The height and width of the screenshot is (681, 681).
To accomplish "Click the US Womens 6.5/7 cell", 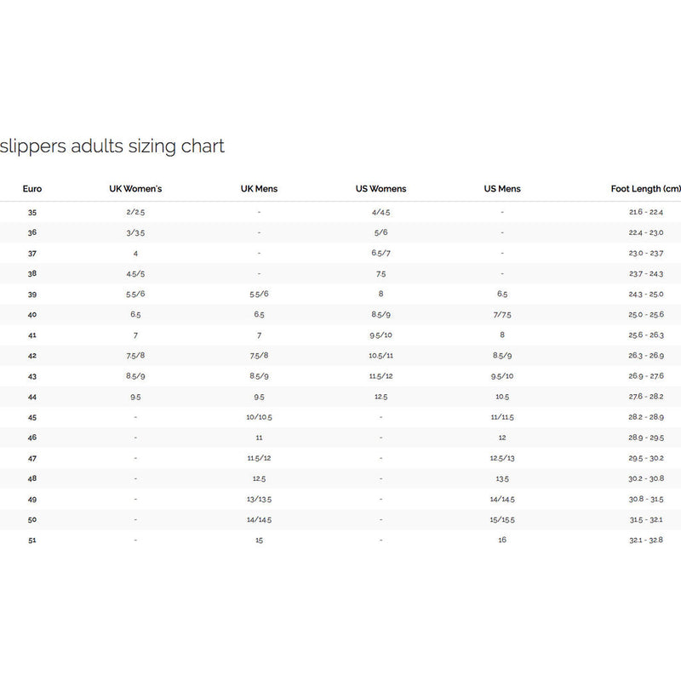I will pyautogui.click(x=381, y=253).
